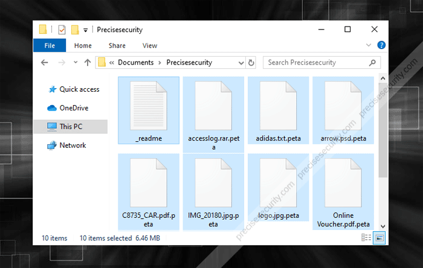Click '10 items selected 6.46 MB' status text

click(x=120, y=238)
